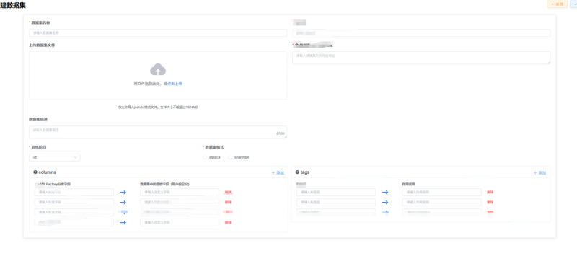
Task: Click the cloud upload icon
Action: (158, 69)
